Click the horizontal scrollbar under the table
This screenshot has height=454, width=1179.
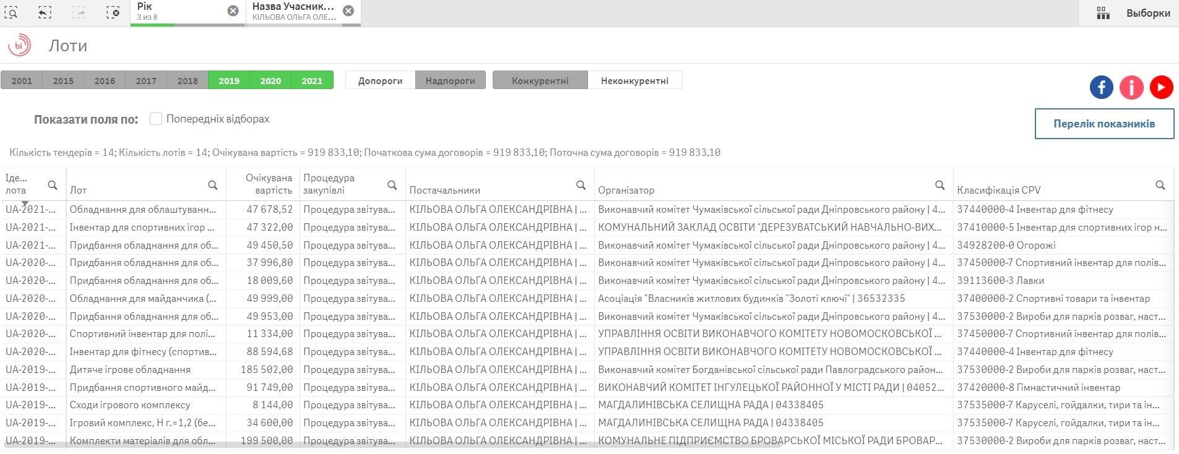pyautogui.click(x=393, y=445)
